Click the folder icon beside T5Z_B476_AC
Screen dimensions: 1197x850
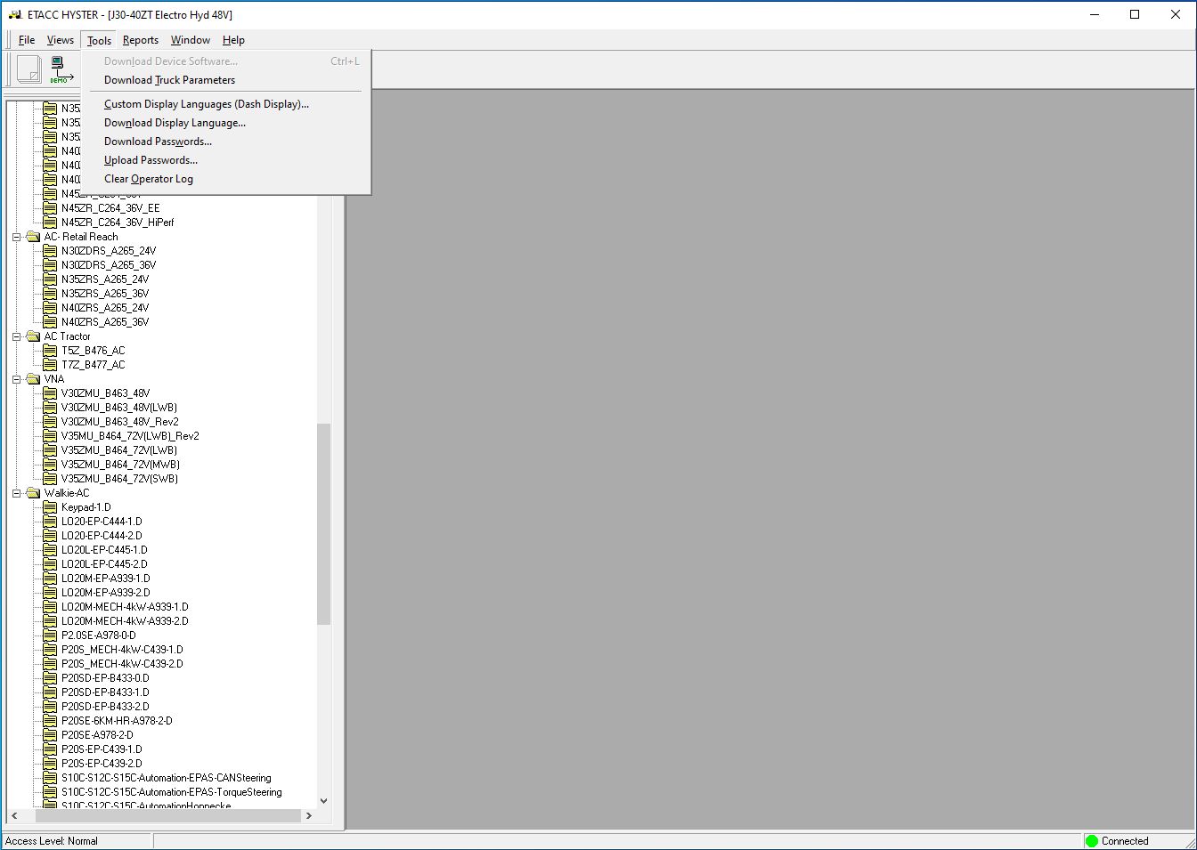(51, 351)
